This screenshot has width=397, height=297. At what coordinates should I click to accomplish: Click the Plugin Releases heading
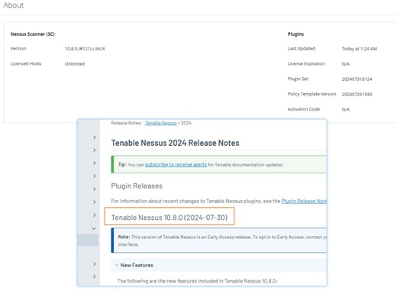pyautogui.click(x=137, y=186)
